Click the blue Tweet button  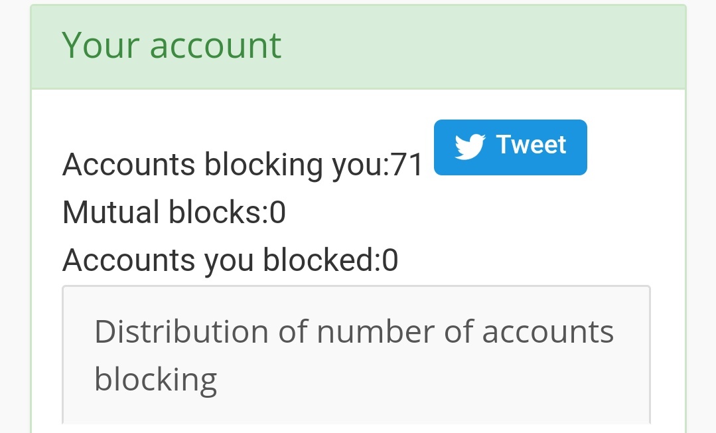coord(510,147)
